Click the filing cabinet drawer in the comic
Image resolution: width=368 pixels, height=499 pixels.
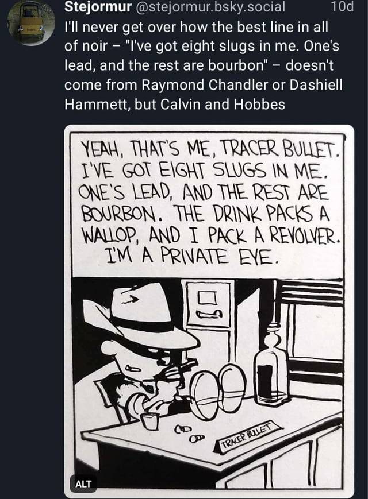pyautogui.click(x=208, y=303)
